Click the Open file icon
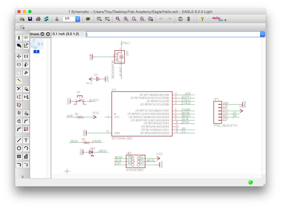Screen dimensions: 281x208 tap(22, 19)
